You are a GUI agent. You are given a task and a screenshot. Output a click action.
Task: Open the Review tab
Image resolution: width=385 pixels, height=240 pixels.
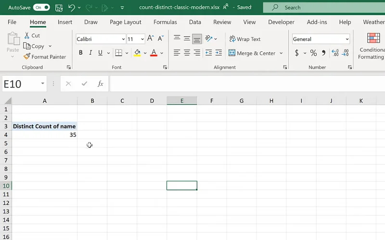pyautogui.click(x=222, y=22)
